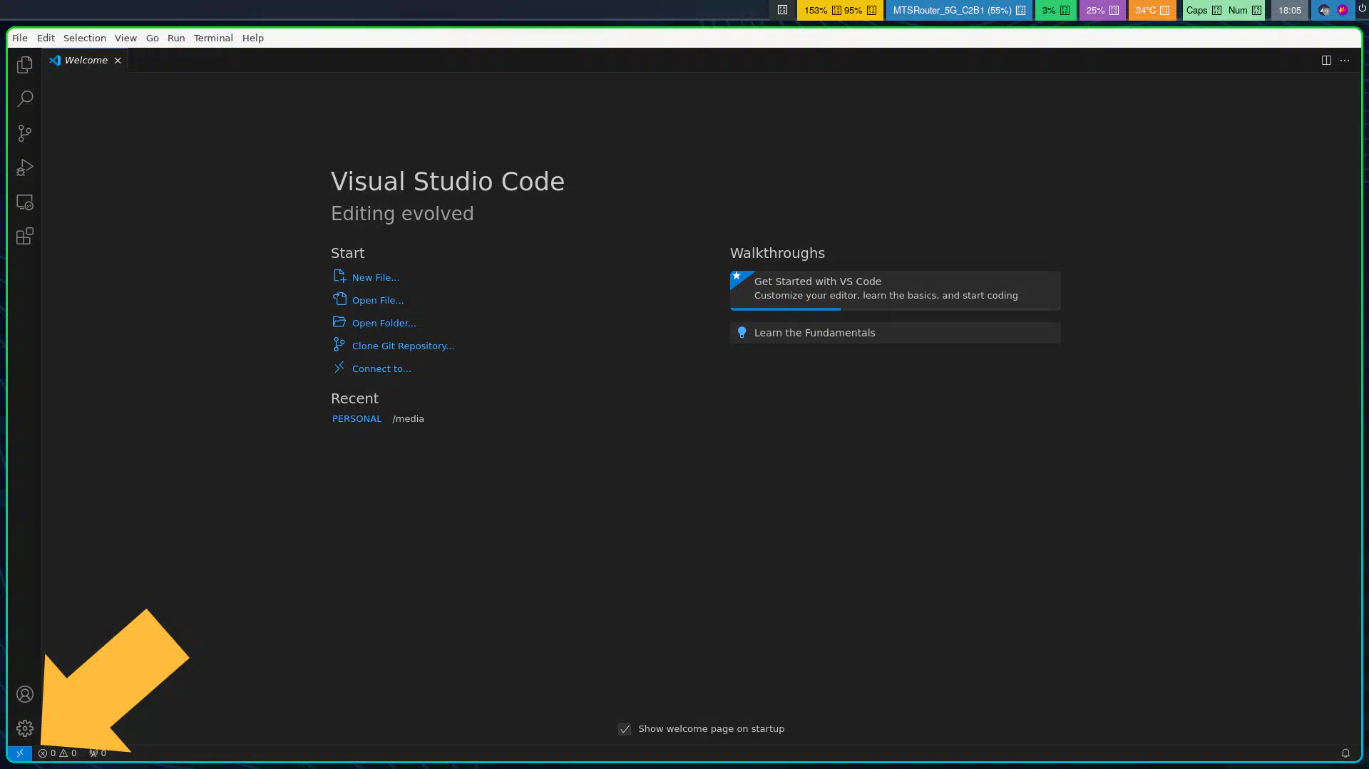
Task: Click the Open File... link
Action: tap(377, 301)
